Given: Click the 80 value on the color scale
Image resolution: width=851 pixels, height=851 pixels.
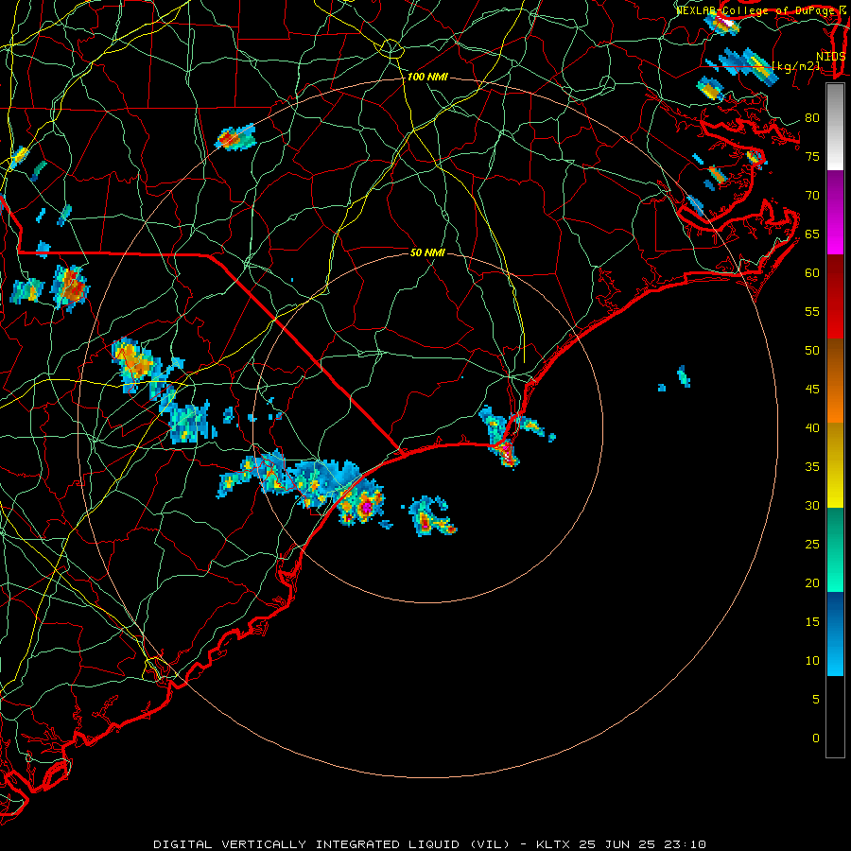Looking at the screenshot, I should point(812,118).
